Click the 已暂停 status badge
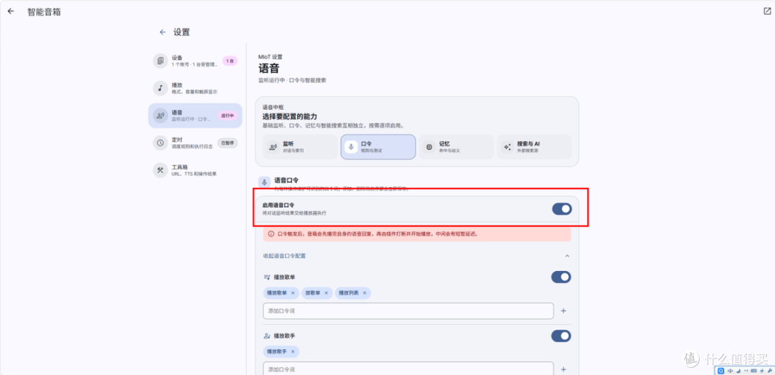 pos(228,143)
